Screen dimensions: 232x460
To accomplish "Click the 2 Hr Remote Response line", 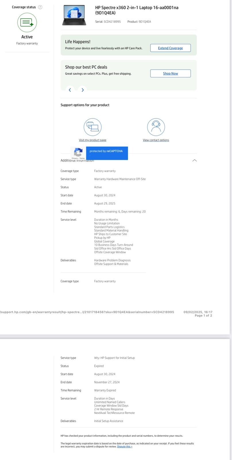I will pos(109,409).
